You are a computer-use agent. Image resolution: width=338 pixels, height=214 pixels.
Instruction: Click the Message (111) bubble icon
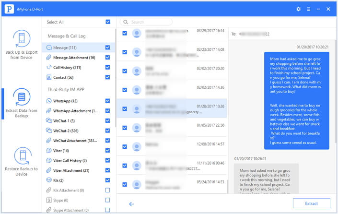pos(49,48)
